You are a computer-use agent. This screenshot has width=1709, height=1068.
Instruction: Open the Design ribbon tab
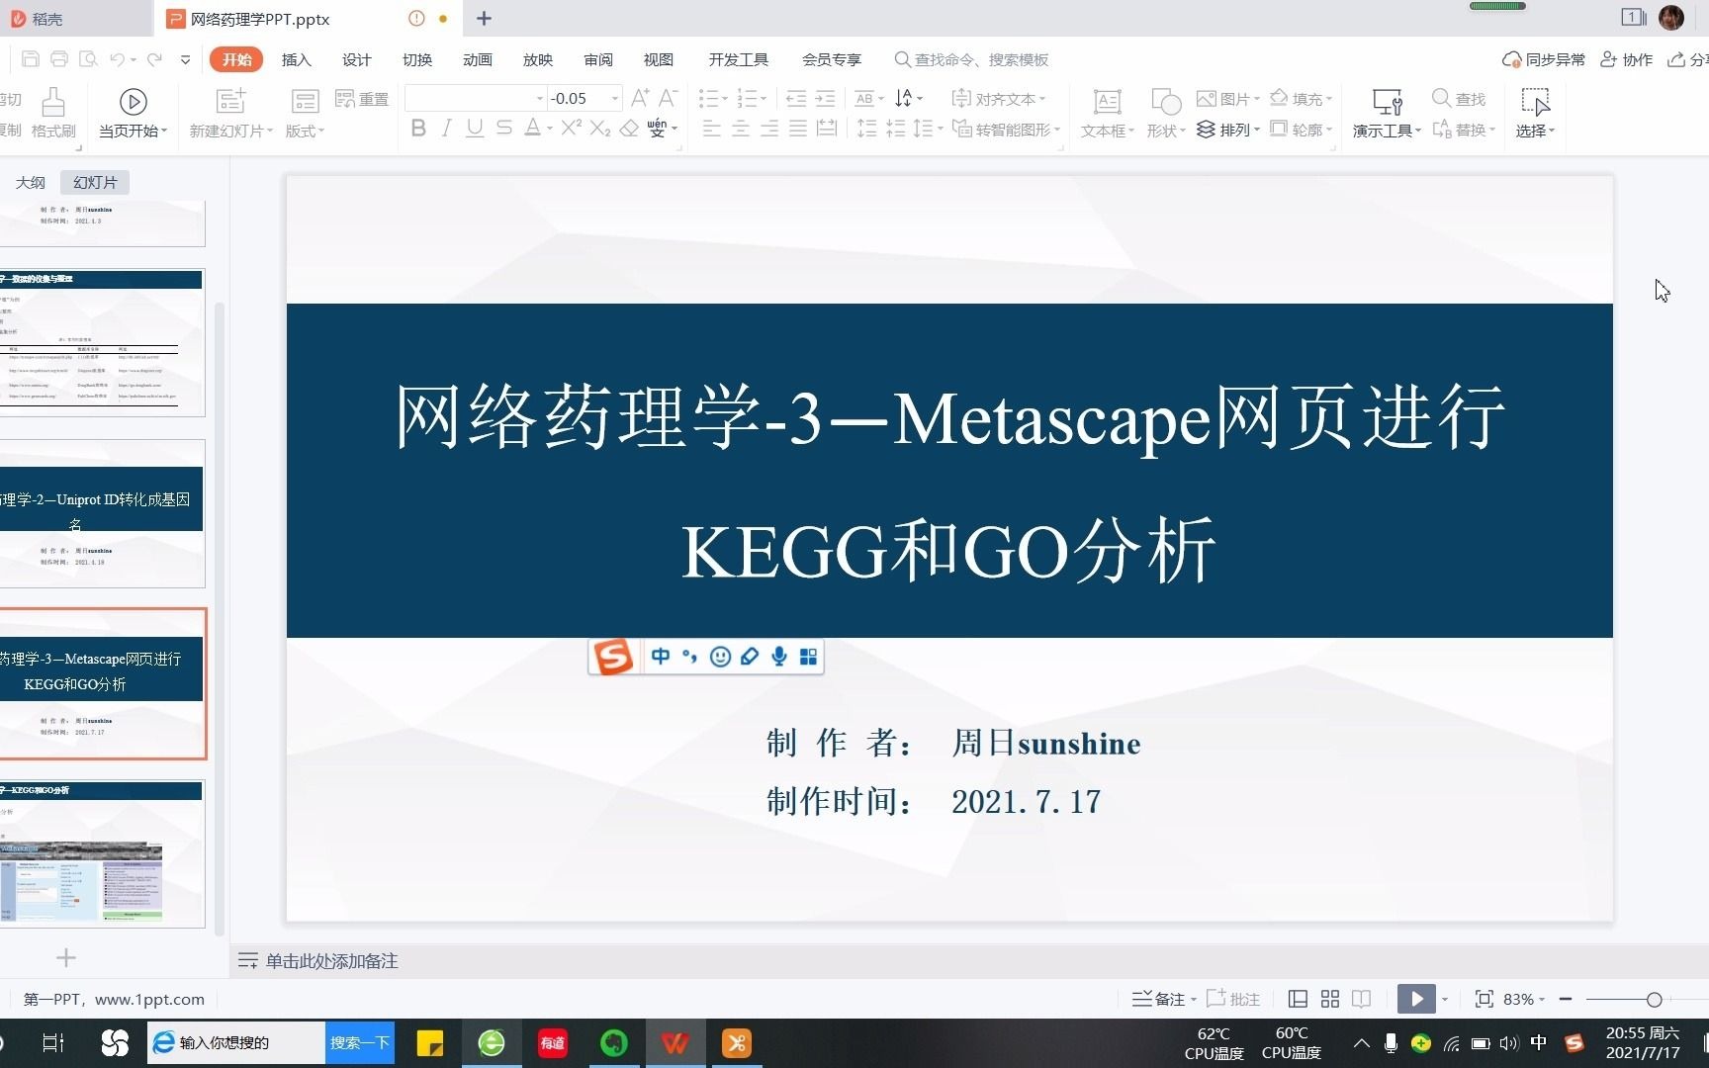pos(356,59)
